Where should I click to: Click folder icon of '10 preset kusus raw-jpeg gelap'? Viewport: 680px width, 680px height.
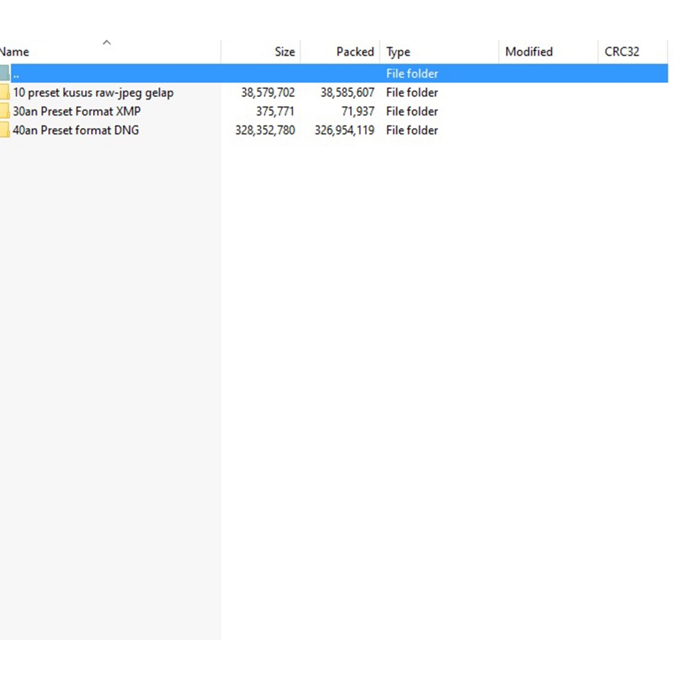pos(5,92)
